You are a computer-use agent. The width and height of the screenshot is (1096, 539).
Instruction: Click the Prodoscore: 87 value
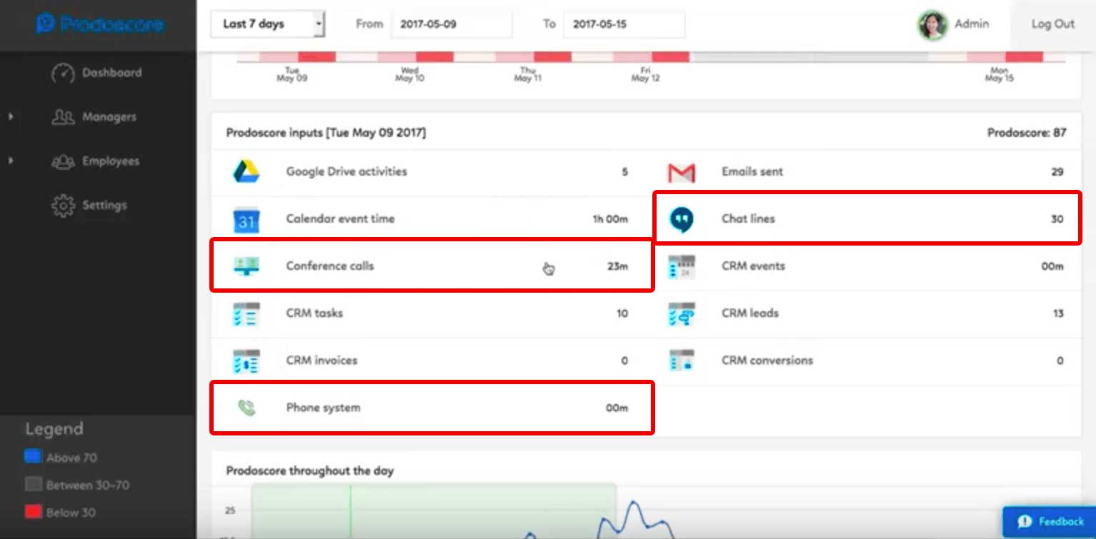pyautogui.click(x=1027, y=133)
